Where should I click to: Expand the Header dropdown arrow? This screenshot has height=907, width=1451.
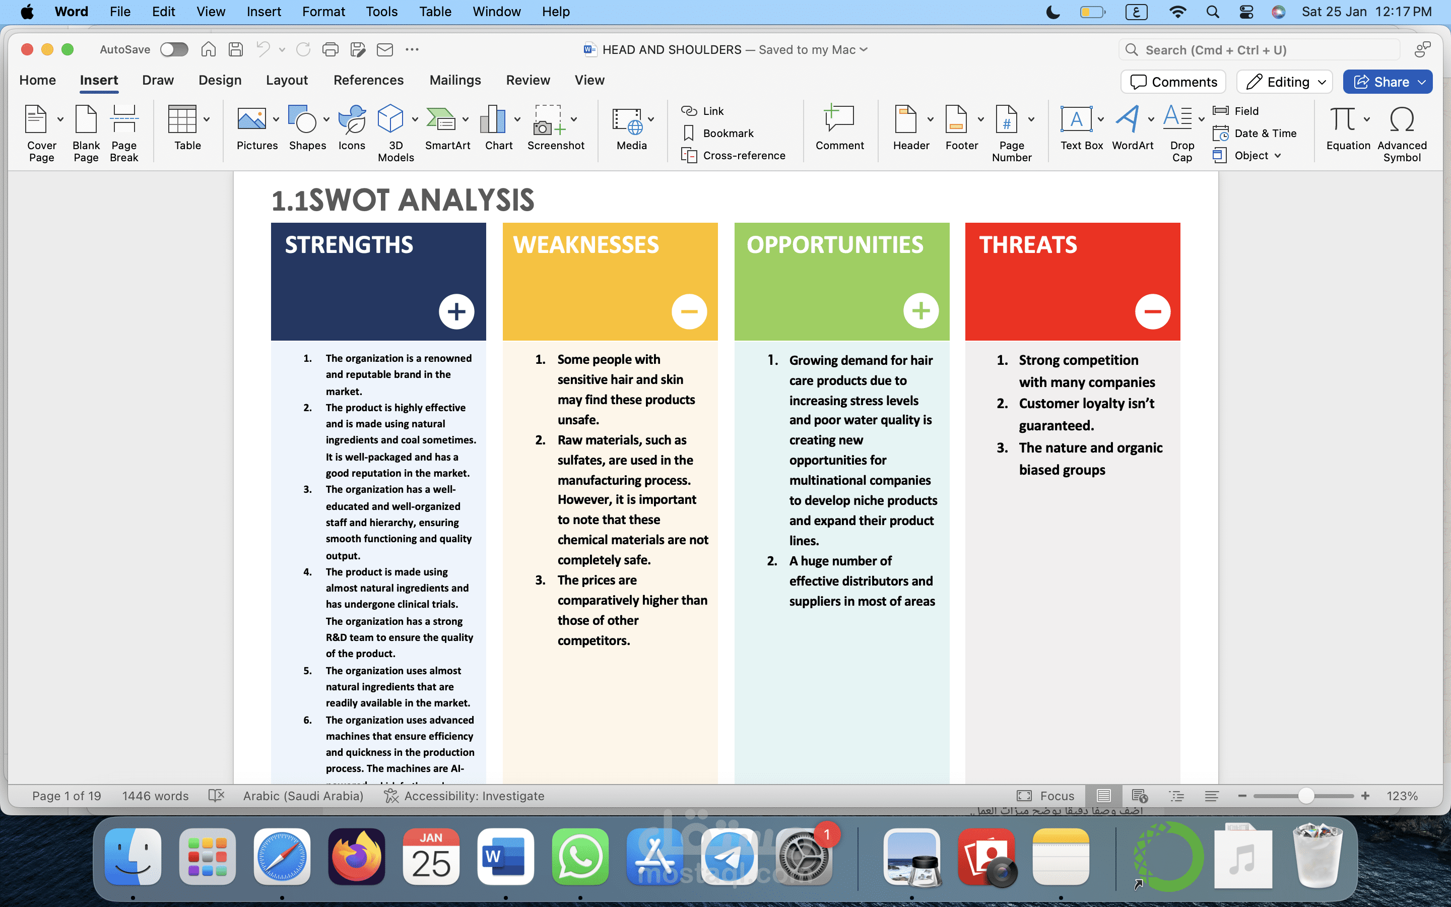pyautogui.click(x=930, y=119)
